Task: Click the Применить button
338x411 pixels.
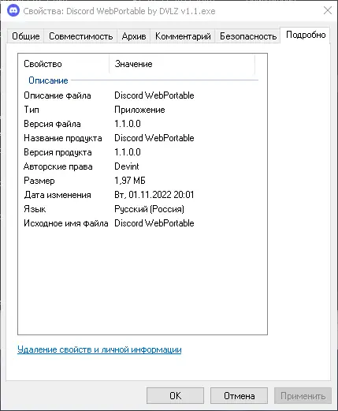Action: tap(303, 395)
